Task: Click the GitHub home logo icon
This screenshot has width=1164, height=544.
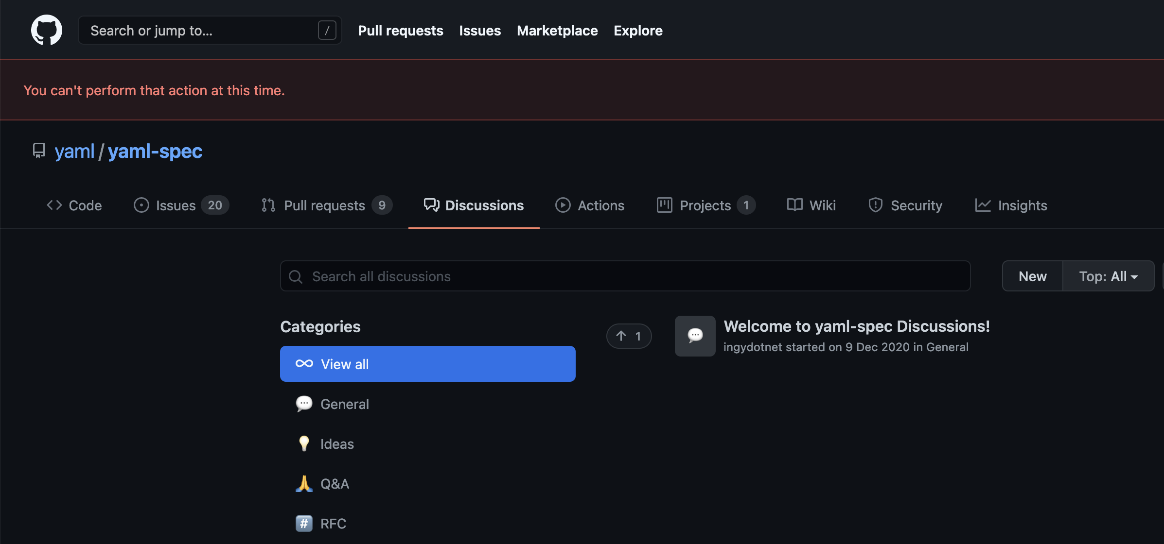Action: pyautogui.click(x=46, y=30)
